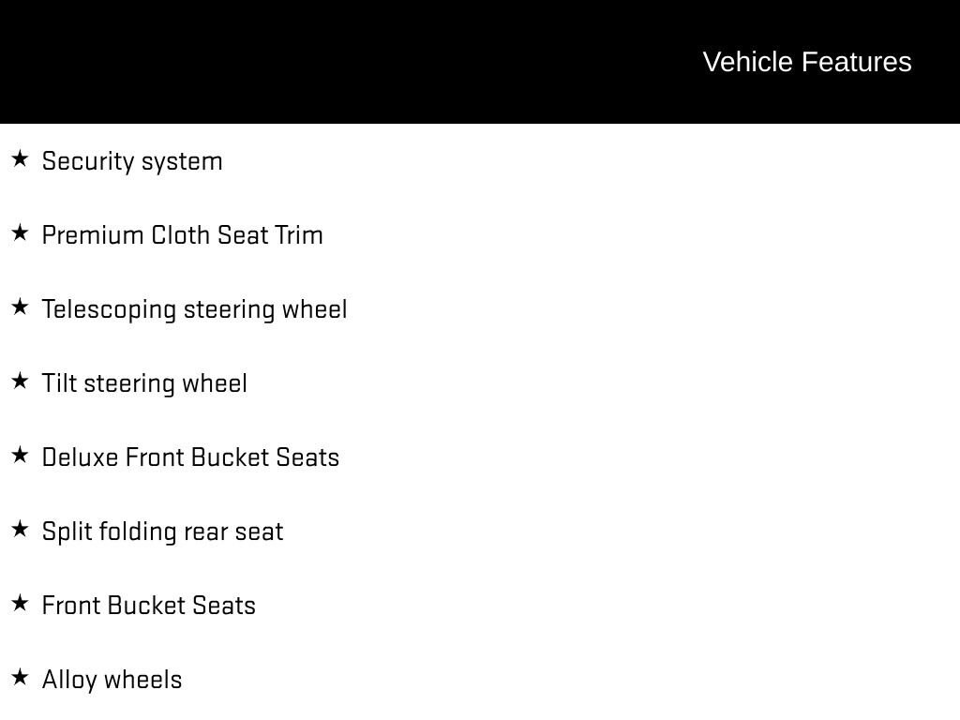Click the Vehicle Features heading
Image resolution: width=960 pixels, height=720 pixels.
tap(807, 62)
